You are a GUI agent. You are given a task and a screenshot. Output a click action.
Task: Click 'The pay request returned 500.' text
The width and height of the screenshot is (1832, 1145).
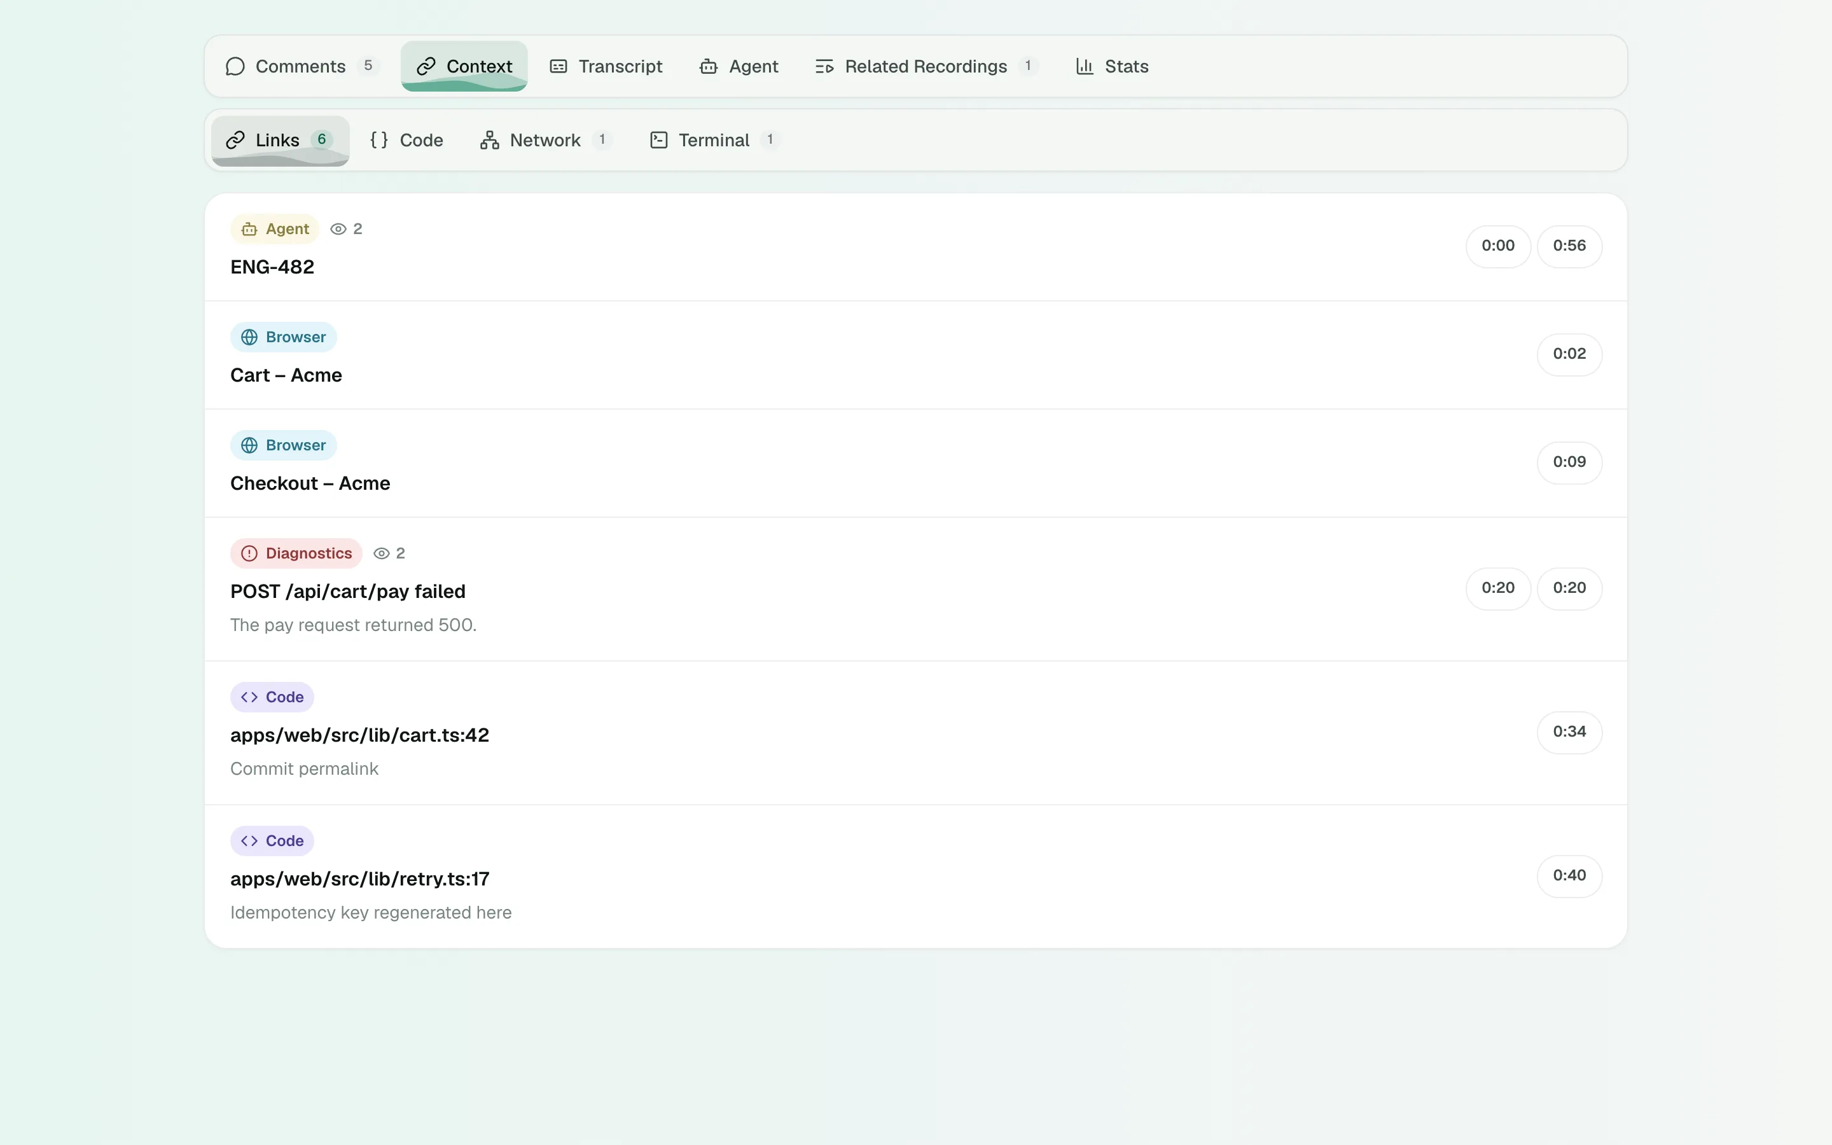coord(354,625)
